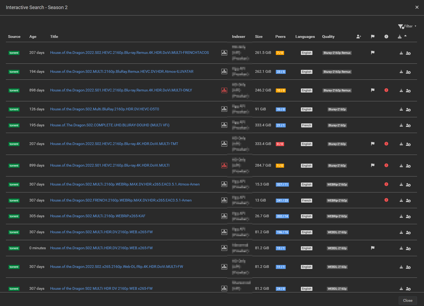This screenshot has width=424, height=306.
Task: Sort by Quality column header
Action: point(328,37)
